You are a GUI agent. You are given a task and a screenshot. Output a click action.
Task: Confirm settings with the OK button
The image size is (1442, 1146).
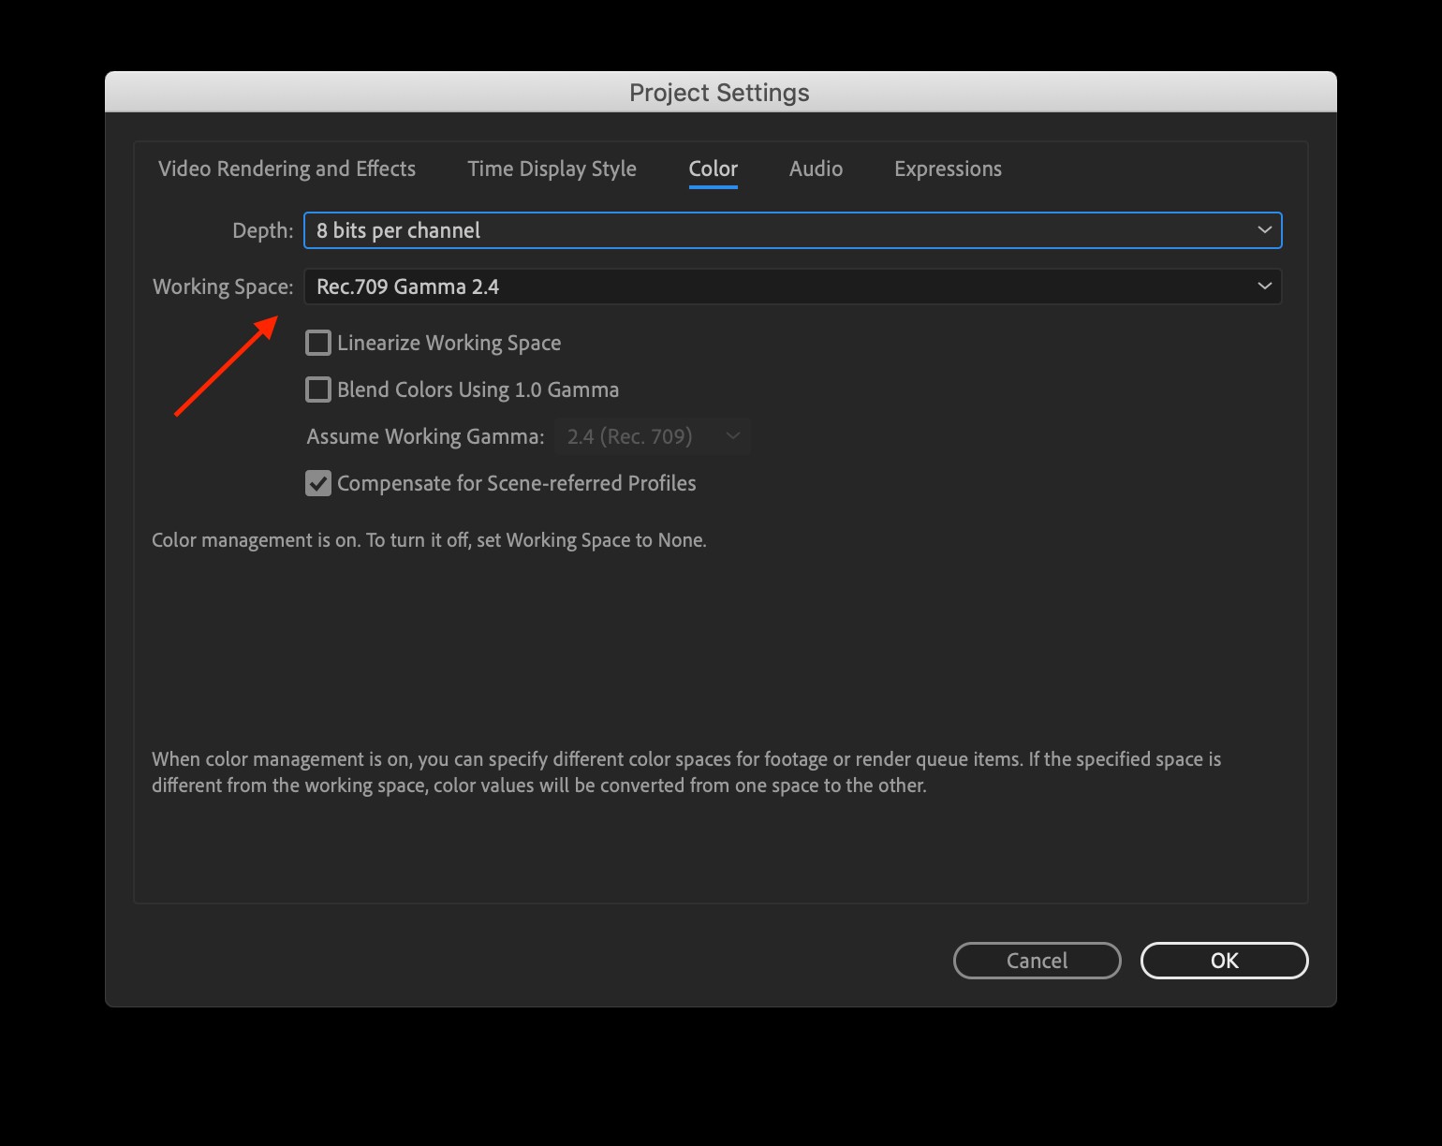(1224, 960)
